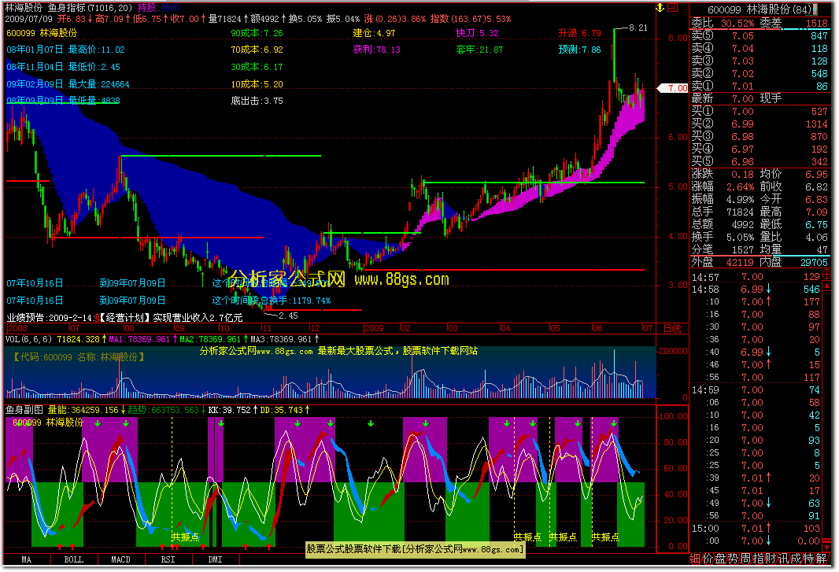Click the www.88gs.com watermark link on the chart
This screenshot has height=572, width=839.
pyautogui.click(x=402, y=279)
